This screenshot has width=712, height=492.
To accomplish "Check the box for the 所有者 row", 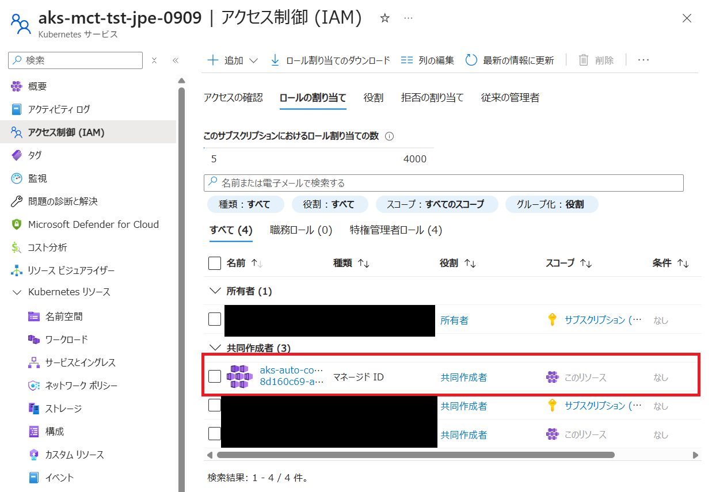I will [x=215, y=319].
